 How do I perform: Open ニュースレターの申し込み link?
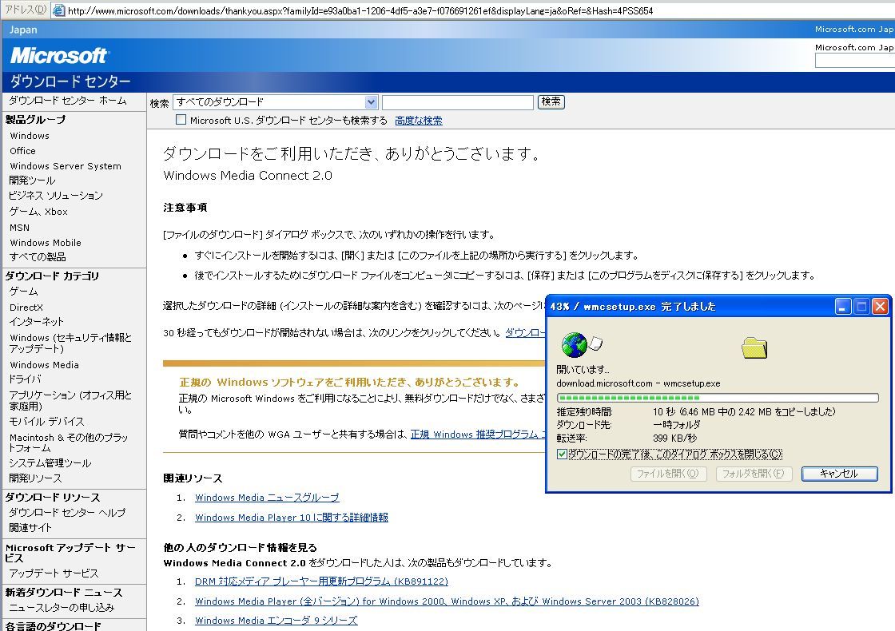[62, 608]
